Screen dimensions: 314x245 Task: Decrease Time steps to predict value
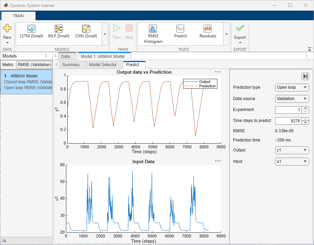click(305, 123)
